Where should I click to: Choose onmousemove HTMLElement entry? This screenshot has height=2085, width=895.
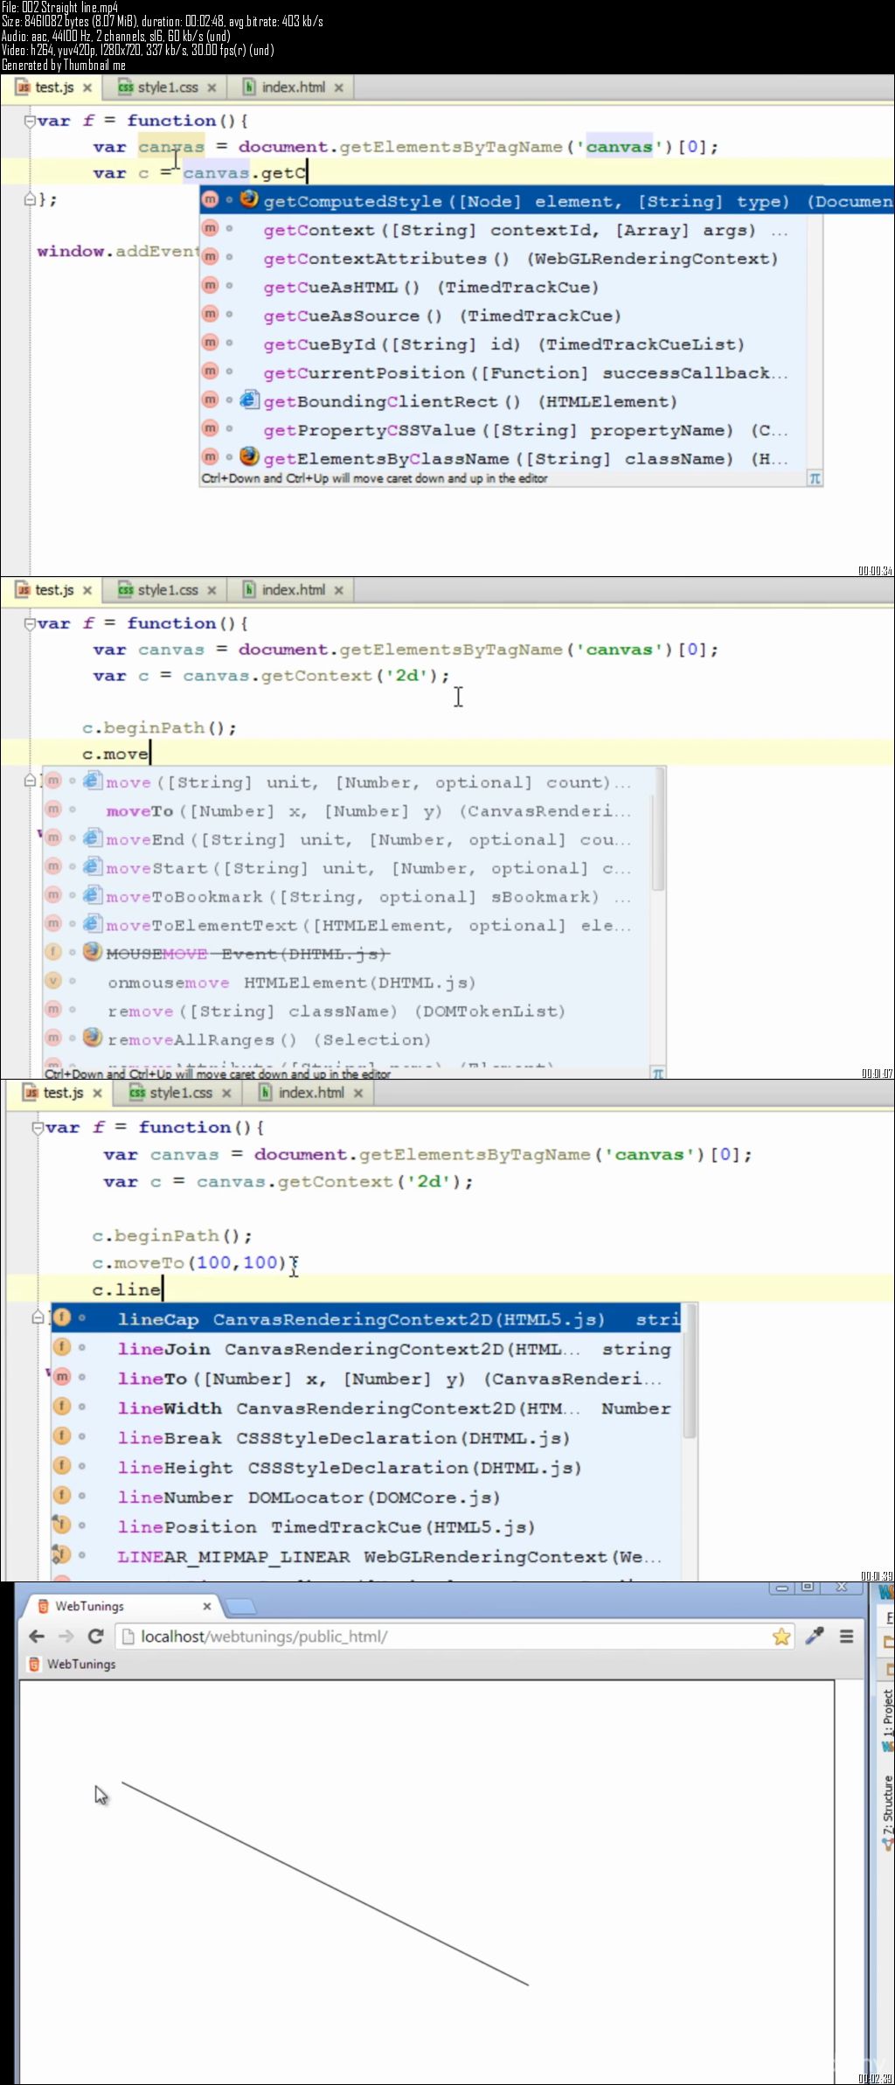(x=348, y=983)
